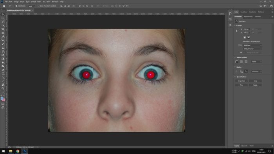Select the Magic Wand selection tool
This screenshot has width=274, height=154.
3,25
